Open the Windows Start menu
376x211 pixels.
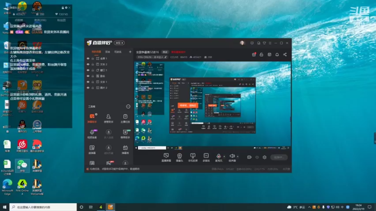click(5, 207)
